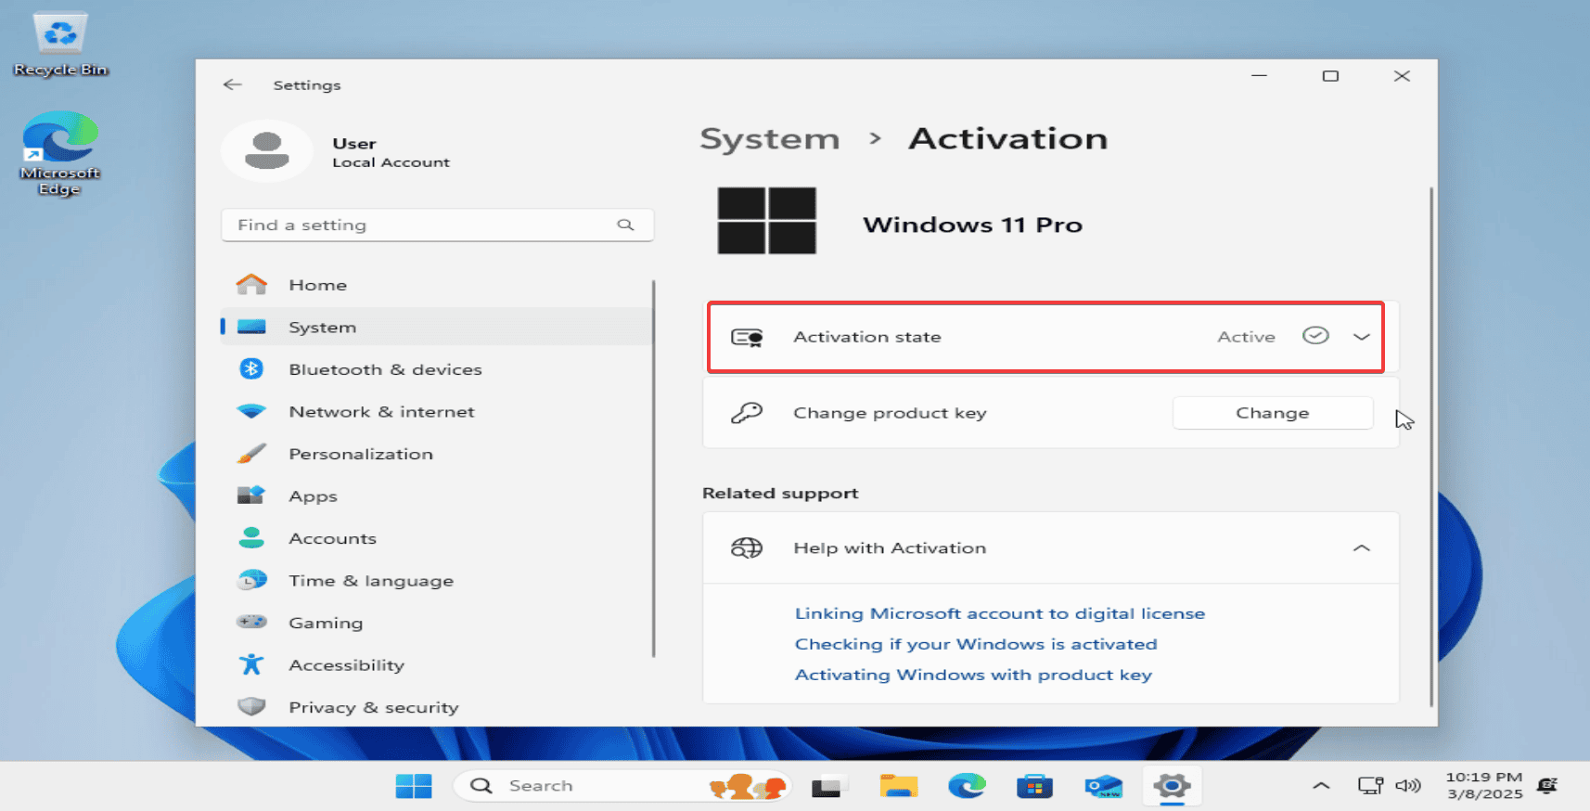This screenshot has width=1590, height=811.
Task: Collapse the Help with Activation section
Action: [1361, 548]
